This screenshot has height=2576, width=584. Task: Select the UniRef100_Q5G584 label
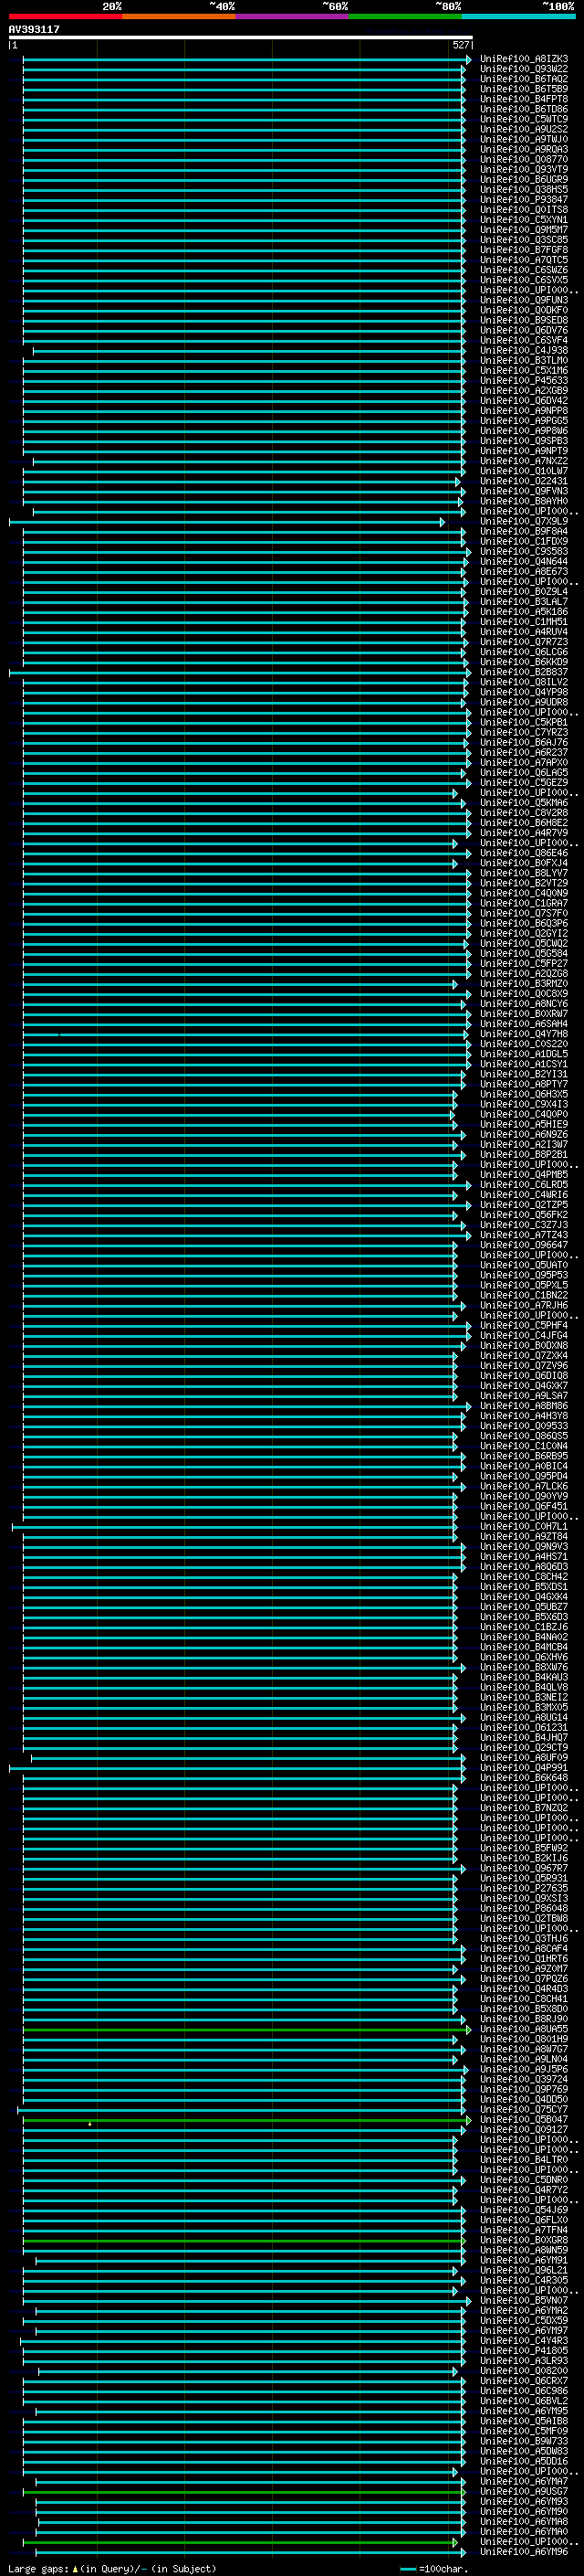click(523, 953)
